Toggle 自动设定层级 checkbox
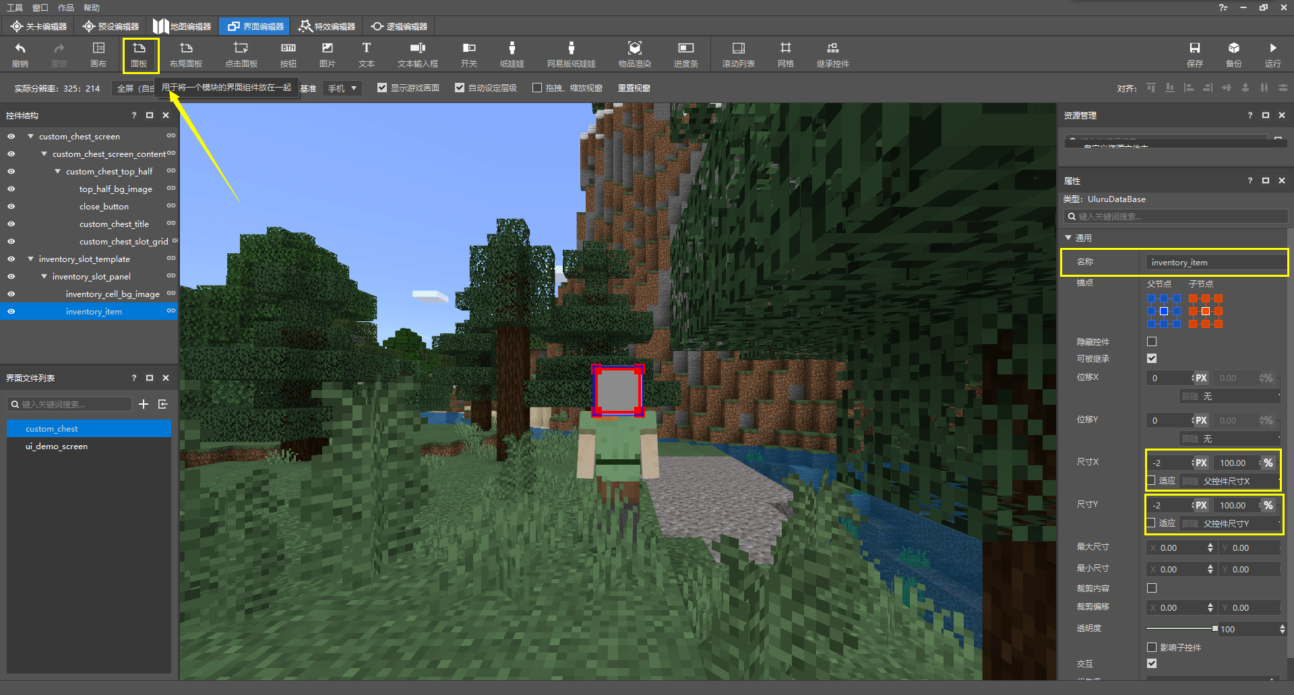The image size is (1294, 695). 460,88
